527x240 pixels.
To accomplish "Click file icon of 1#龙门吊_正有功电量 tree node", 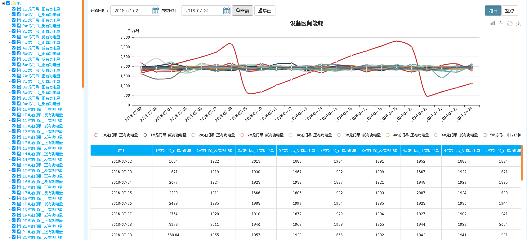I will tap(19, 9).
